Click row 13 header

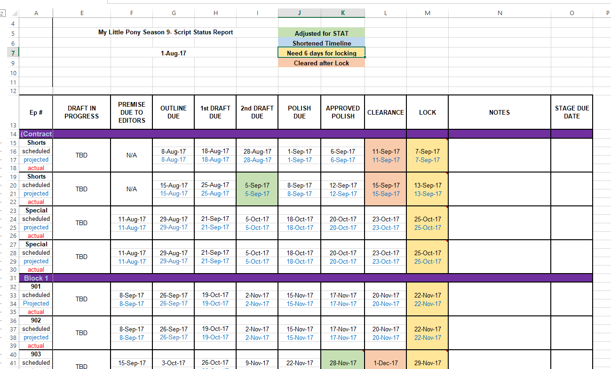(x=13, y=125)
